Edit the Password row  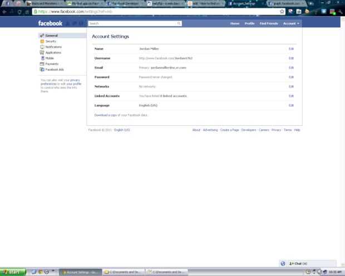[x=291, y=77]
